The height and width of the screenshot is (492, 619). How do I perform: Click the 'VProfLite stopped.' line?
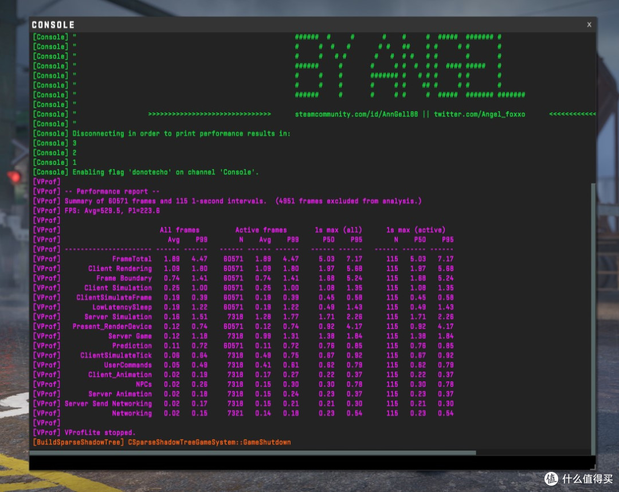100,432
